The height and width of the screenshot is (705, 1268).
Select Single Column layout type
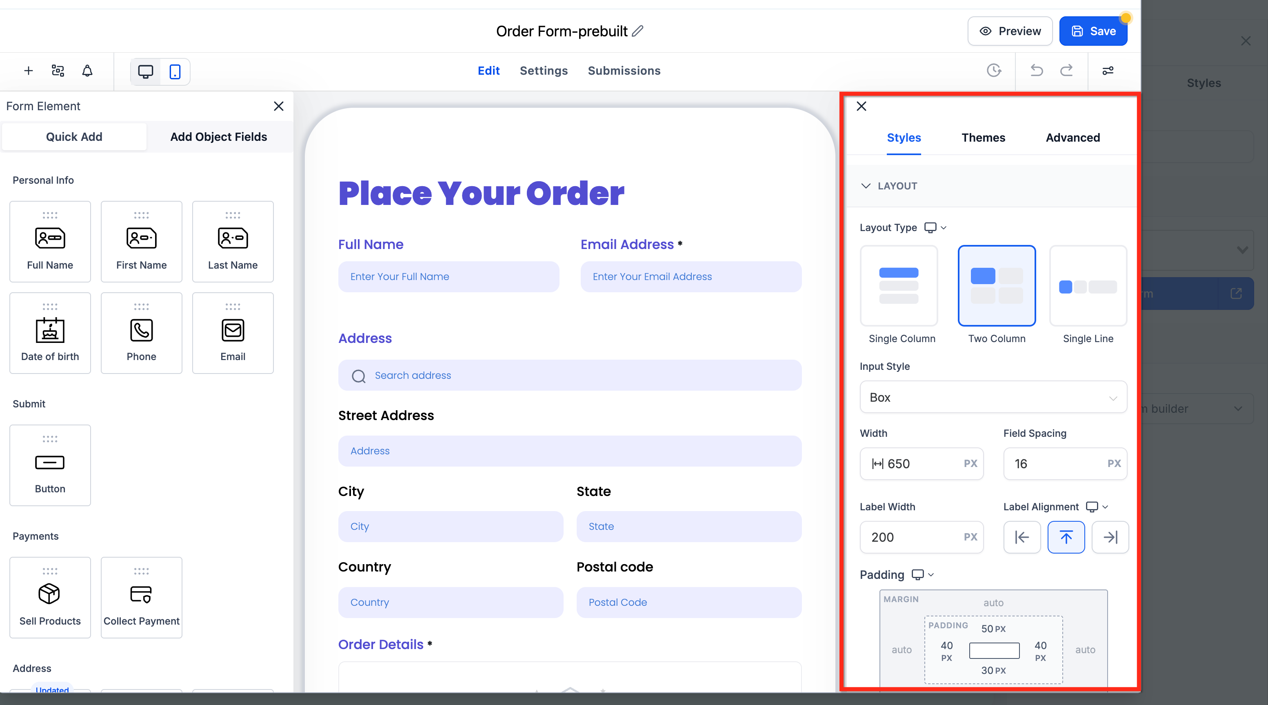click(x=899, y=285)
